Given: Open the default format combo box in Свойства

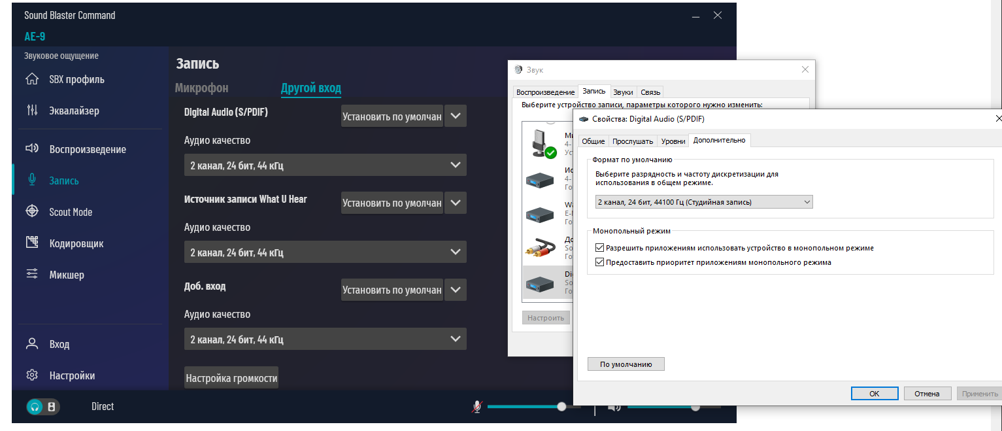Looking at the screenshot, I should click(x=704, y=202).
